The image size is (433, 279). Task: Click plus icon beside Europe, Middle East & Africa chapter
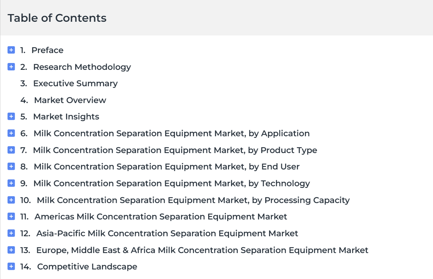pos(11,250)
